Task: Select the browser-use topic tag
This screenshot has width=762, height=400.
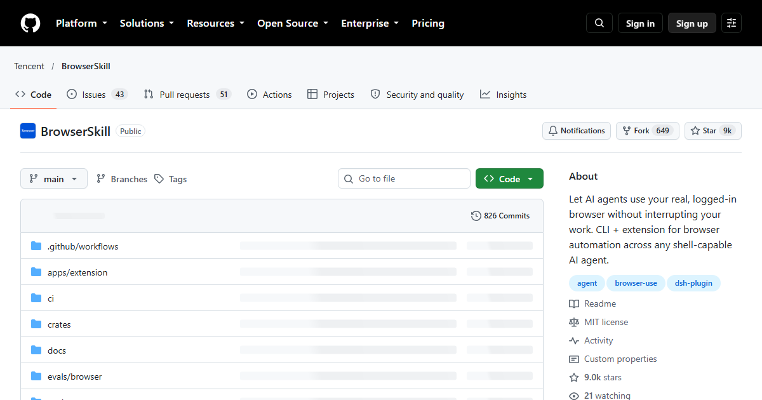Action: tap(636, 283)
